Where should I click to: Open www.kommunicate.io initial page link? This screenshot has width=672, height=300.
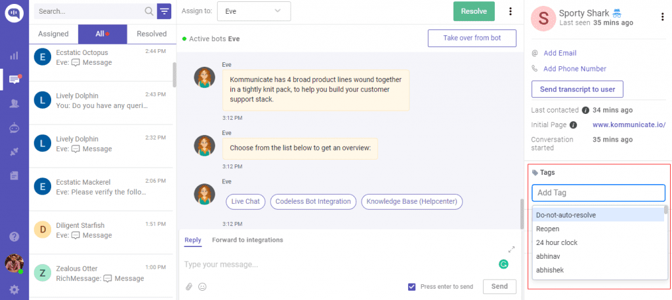coord(629,125)
